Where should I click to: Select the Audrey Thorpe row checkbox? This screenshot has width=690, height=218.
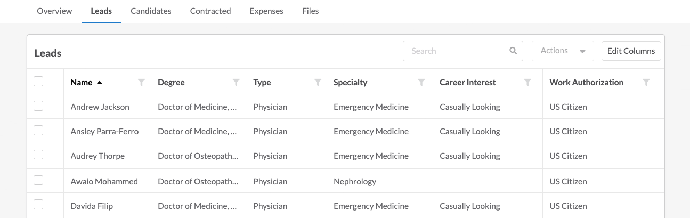(x=38, y=155)
